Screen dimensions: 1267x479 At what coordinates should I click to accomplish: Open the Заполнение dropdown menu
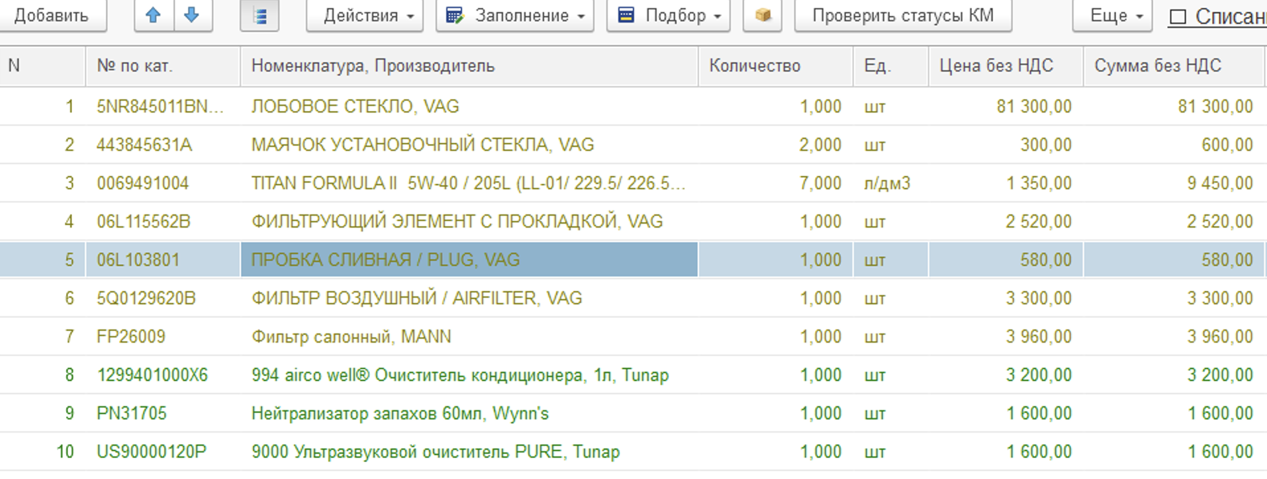[x=515, y=15]
